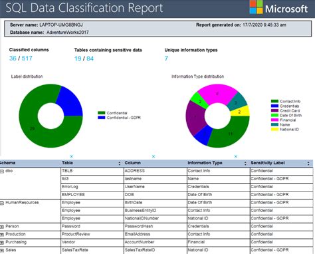Select the SalesTaxRate table cell
The height and width of the screenshot is (254, 315).
(92, 250)
